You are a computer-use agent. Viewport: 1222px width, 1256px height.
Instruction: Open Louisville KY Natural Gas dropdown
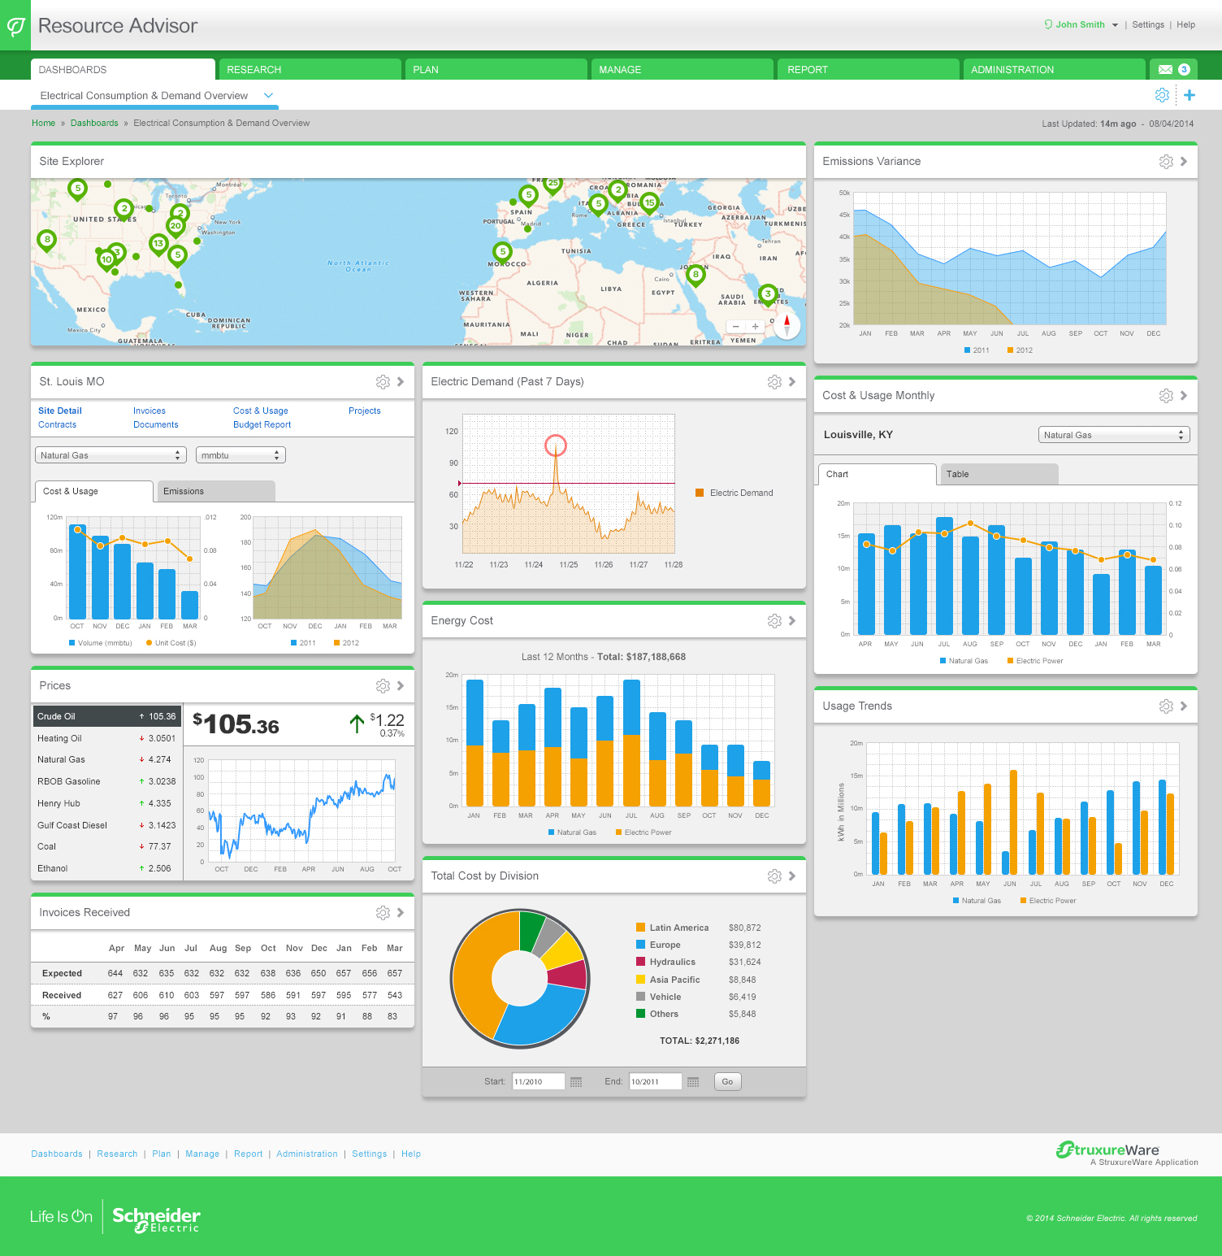coord(1114,435)
